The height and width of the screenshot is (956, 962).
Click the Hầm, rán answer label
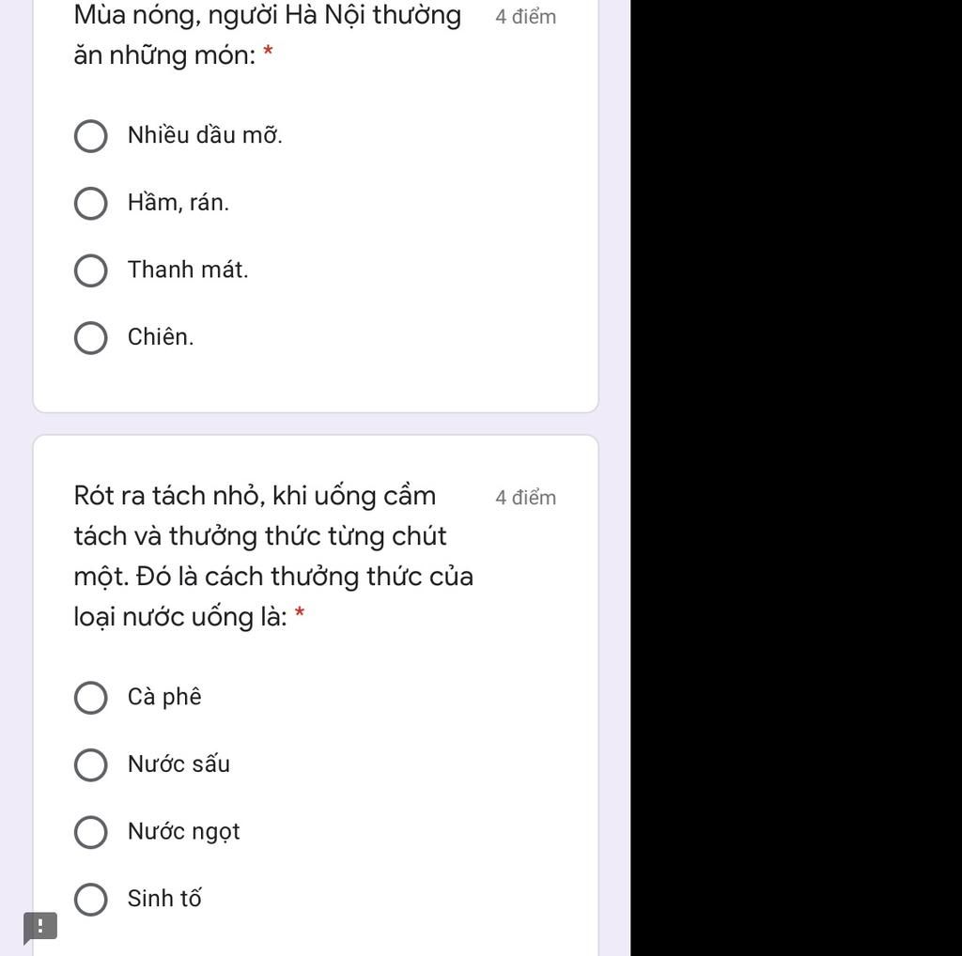coord(178,202)
